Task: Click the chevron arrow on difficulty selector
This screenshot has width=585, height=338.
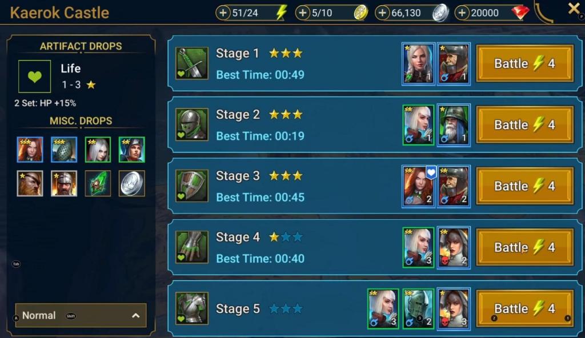Action: tap(136, 316)
